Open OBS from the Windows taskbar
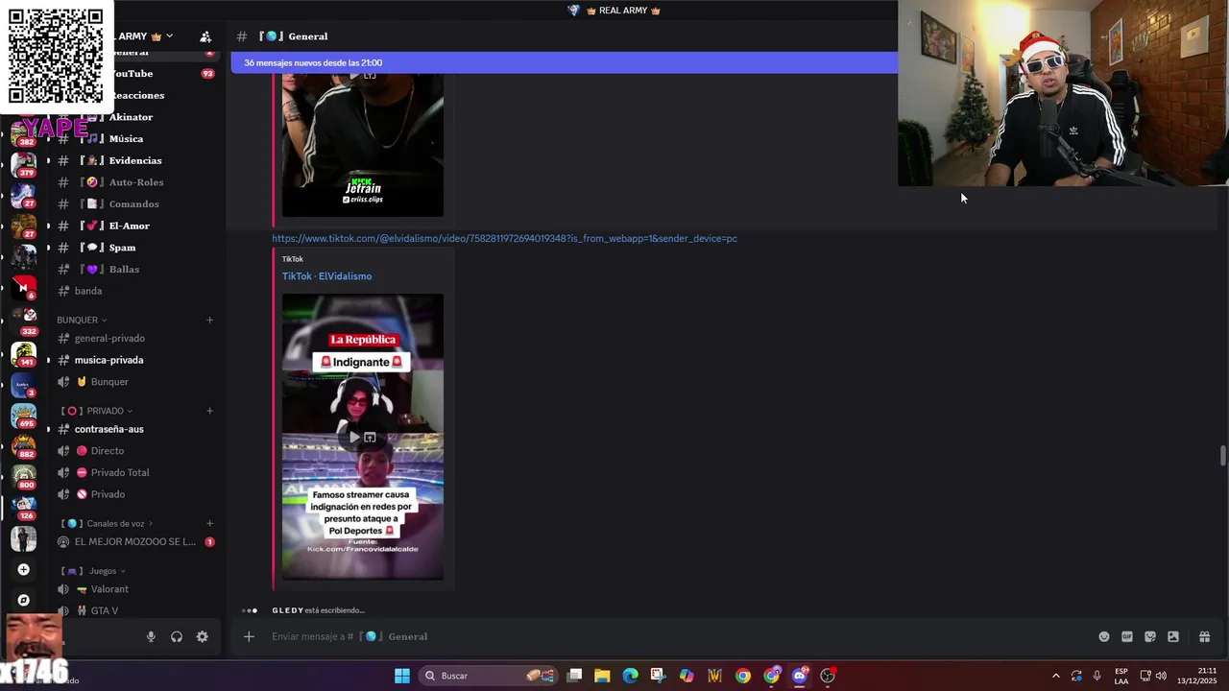Viewport: 1229px width, 691px height. point(828,676)
